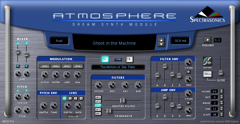
Task: Toggle the small button under Amp Env v-time
Action: tap(189, 103)
